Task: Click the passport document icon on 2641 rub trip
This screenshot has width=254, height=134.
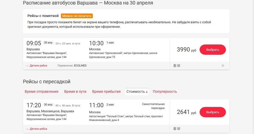Action: pos(175,128)
